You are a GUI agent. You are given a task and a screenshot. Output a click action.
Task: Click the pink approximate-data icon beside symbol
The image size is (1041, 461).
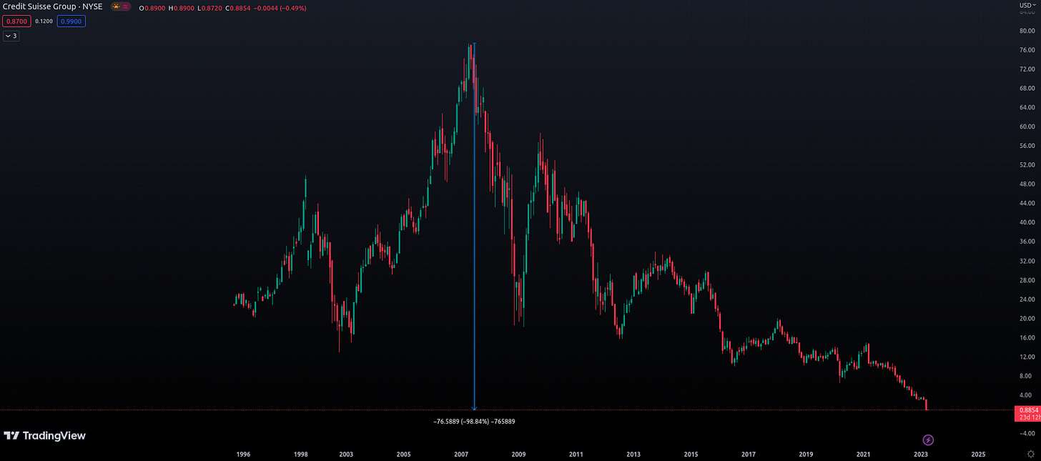point(126,6)
